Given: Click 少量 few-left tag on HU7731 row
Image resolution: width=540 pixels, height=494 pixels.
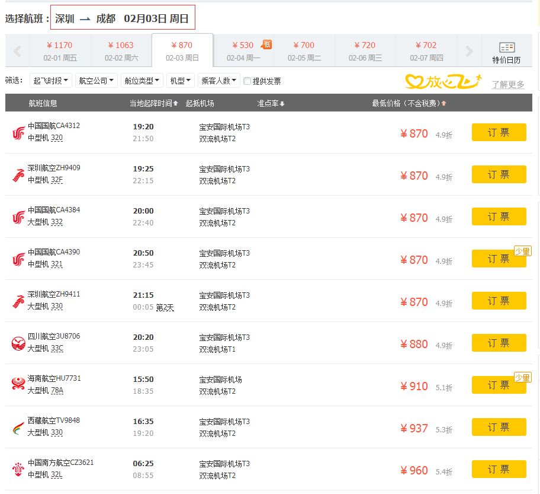Looking at the screenshot, I should 522,377.
